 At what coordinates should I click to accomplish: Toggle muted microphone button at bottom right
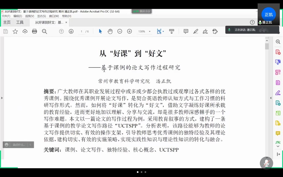tap(266, 163)
